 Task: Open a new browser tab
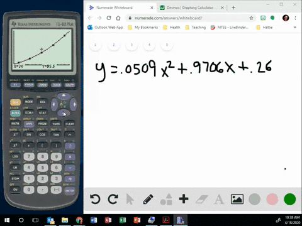tap(233, 8)
